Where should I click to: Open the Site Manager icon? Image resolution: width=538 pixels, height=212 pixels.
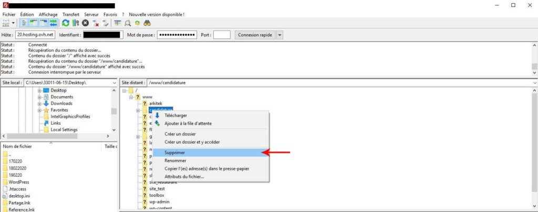click(6, 23)
